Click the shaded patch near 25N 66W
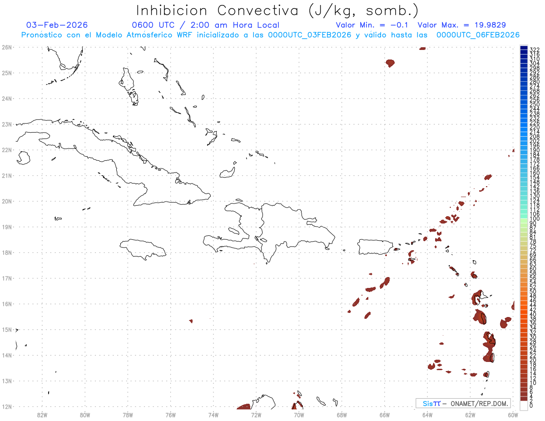This screenshot has width=545, height=421. click(x=390, y=63)
